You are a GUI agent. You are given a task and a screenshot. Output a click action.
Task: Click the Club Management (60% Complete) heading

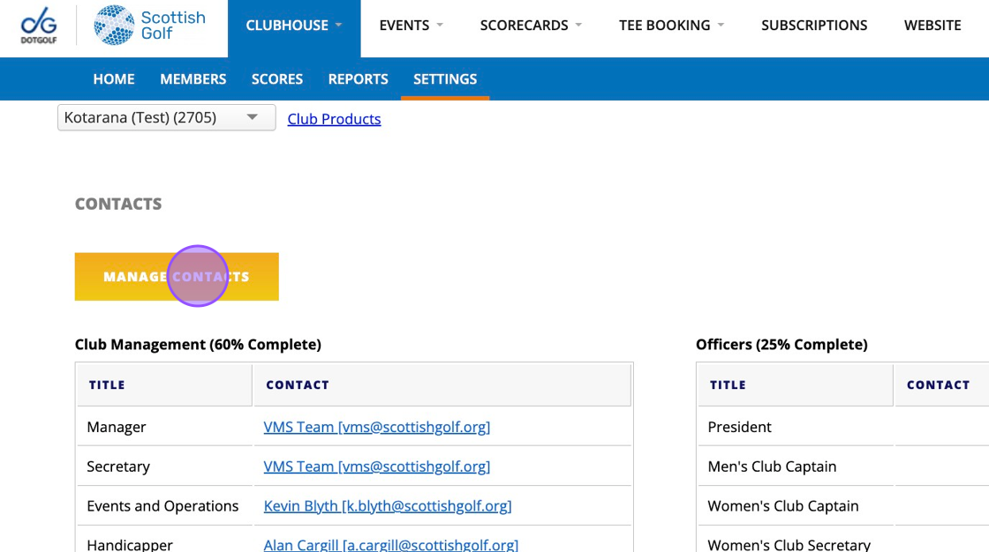[198, 344]
